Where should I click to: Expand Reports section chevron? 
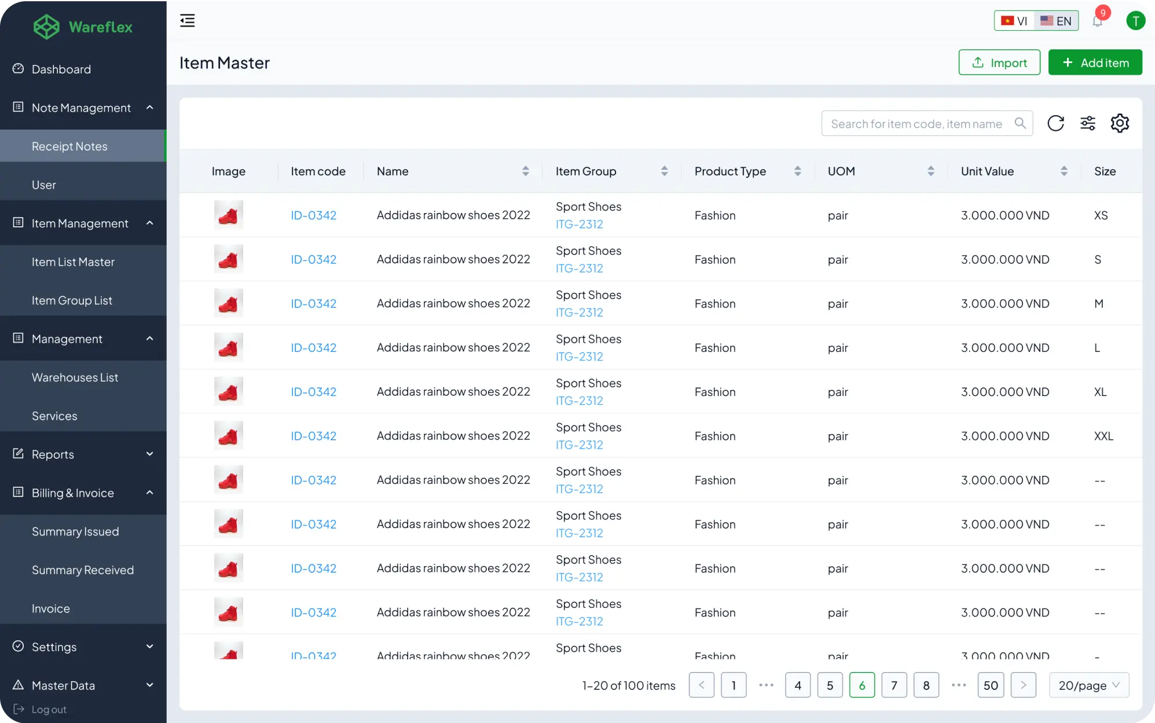click(150, 454)
